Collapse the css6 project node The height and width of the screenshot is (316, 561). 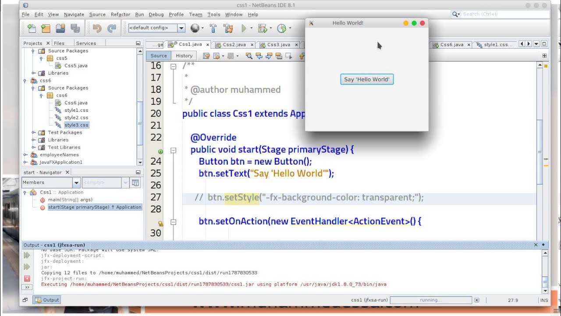coord(25,81)
